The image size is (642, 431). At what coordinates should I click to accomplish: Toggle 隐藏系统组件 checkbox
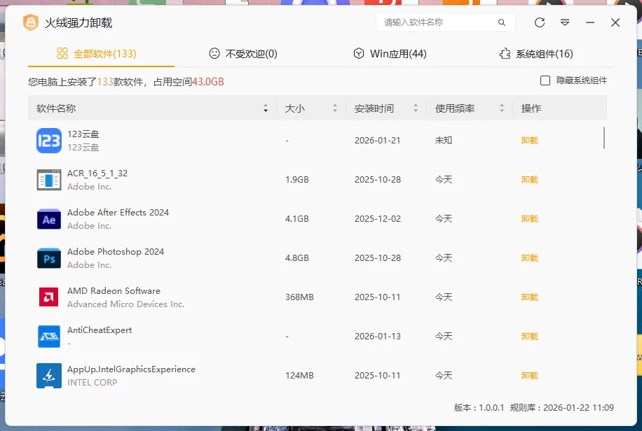pyautogui.click(x=545, y=80)
